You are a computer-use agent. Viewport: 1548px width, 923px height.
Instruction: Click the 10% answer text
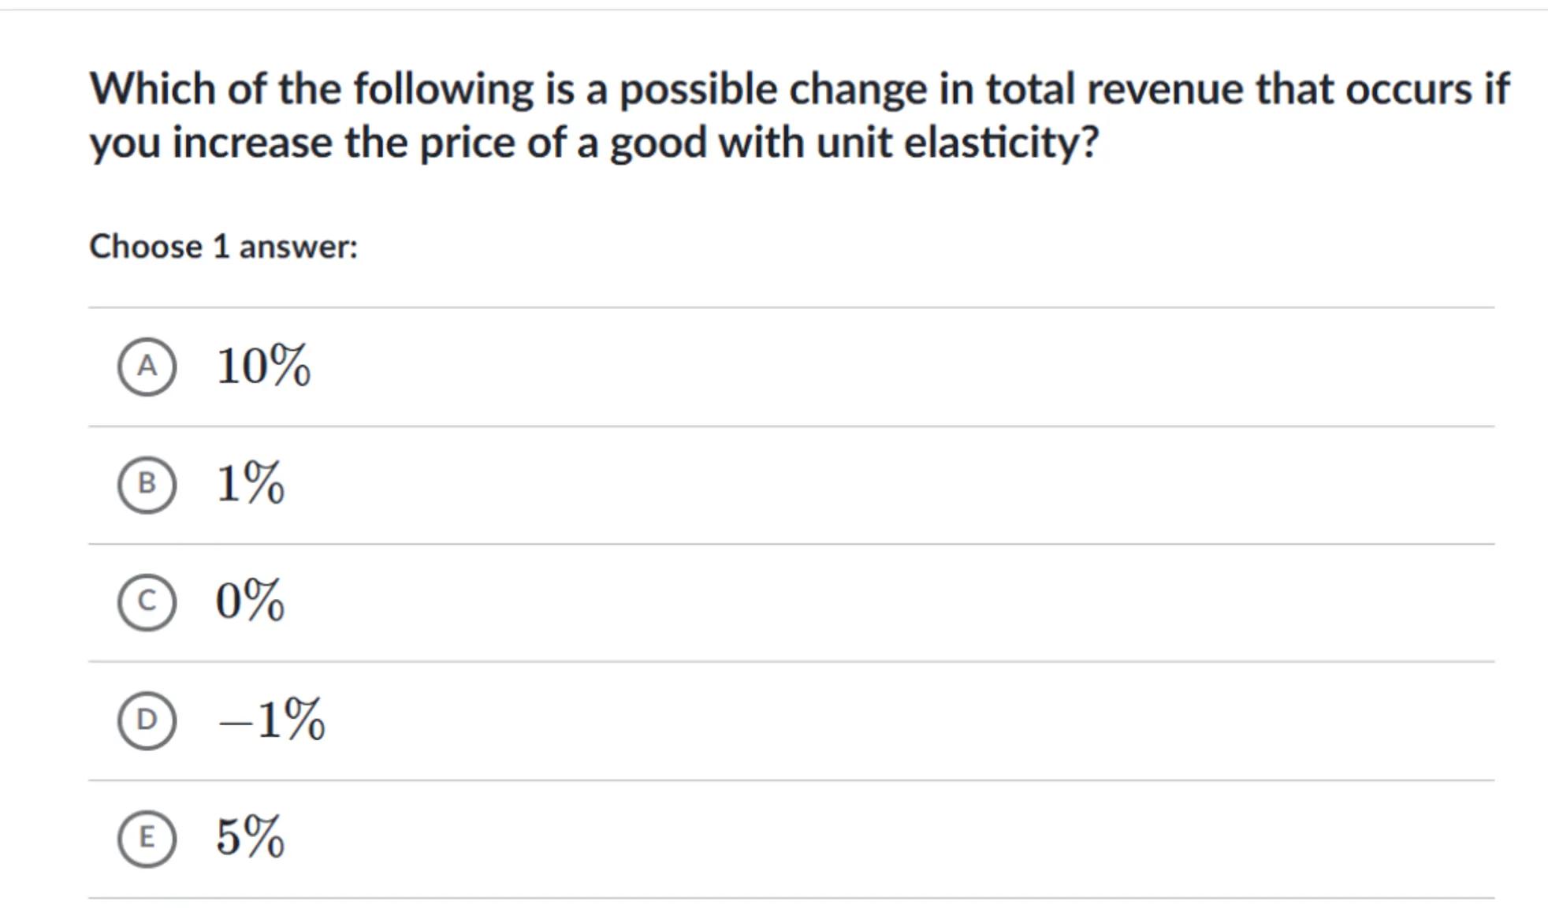tap(263, 367)
